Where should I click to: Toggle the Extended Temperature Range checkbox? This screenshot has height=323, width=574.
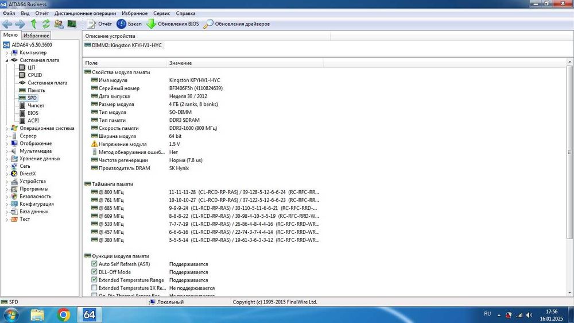(94, 280)
